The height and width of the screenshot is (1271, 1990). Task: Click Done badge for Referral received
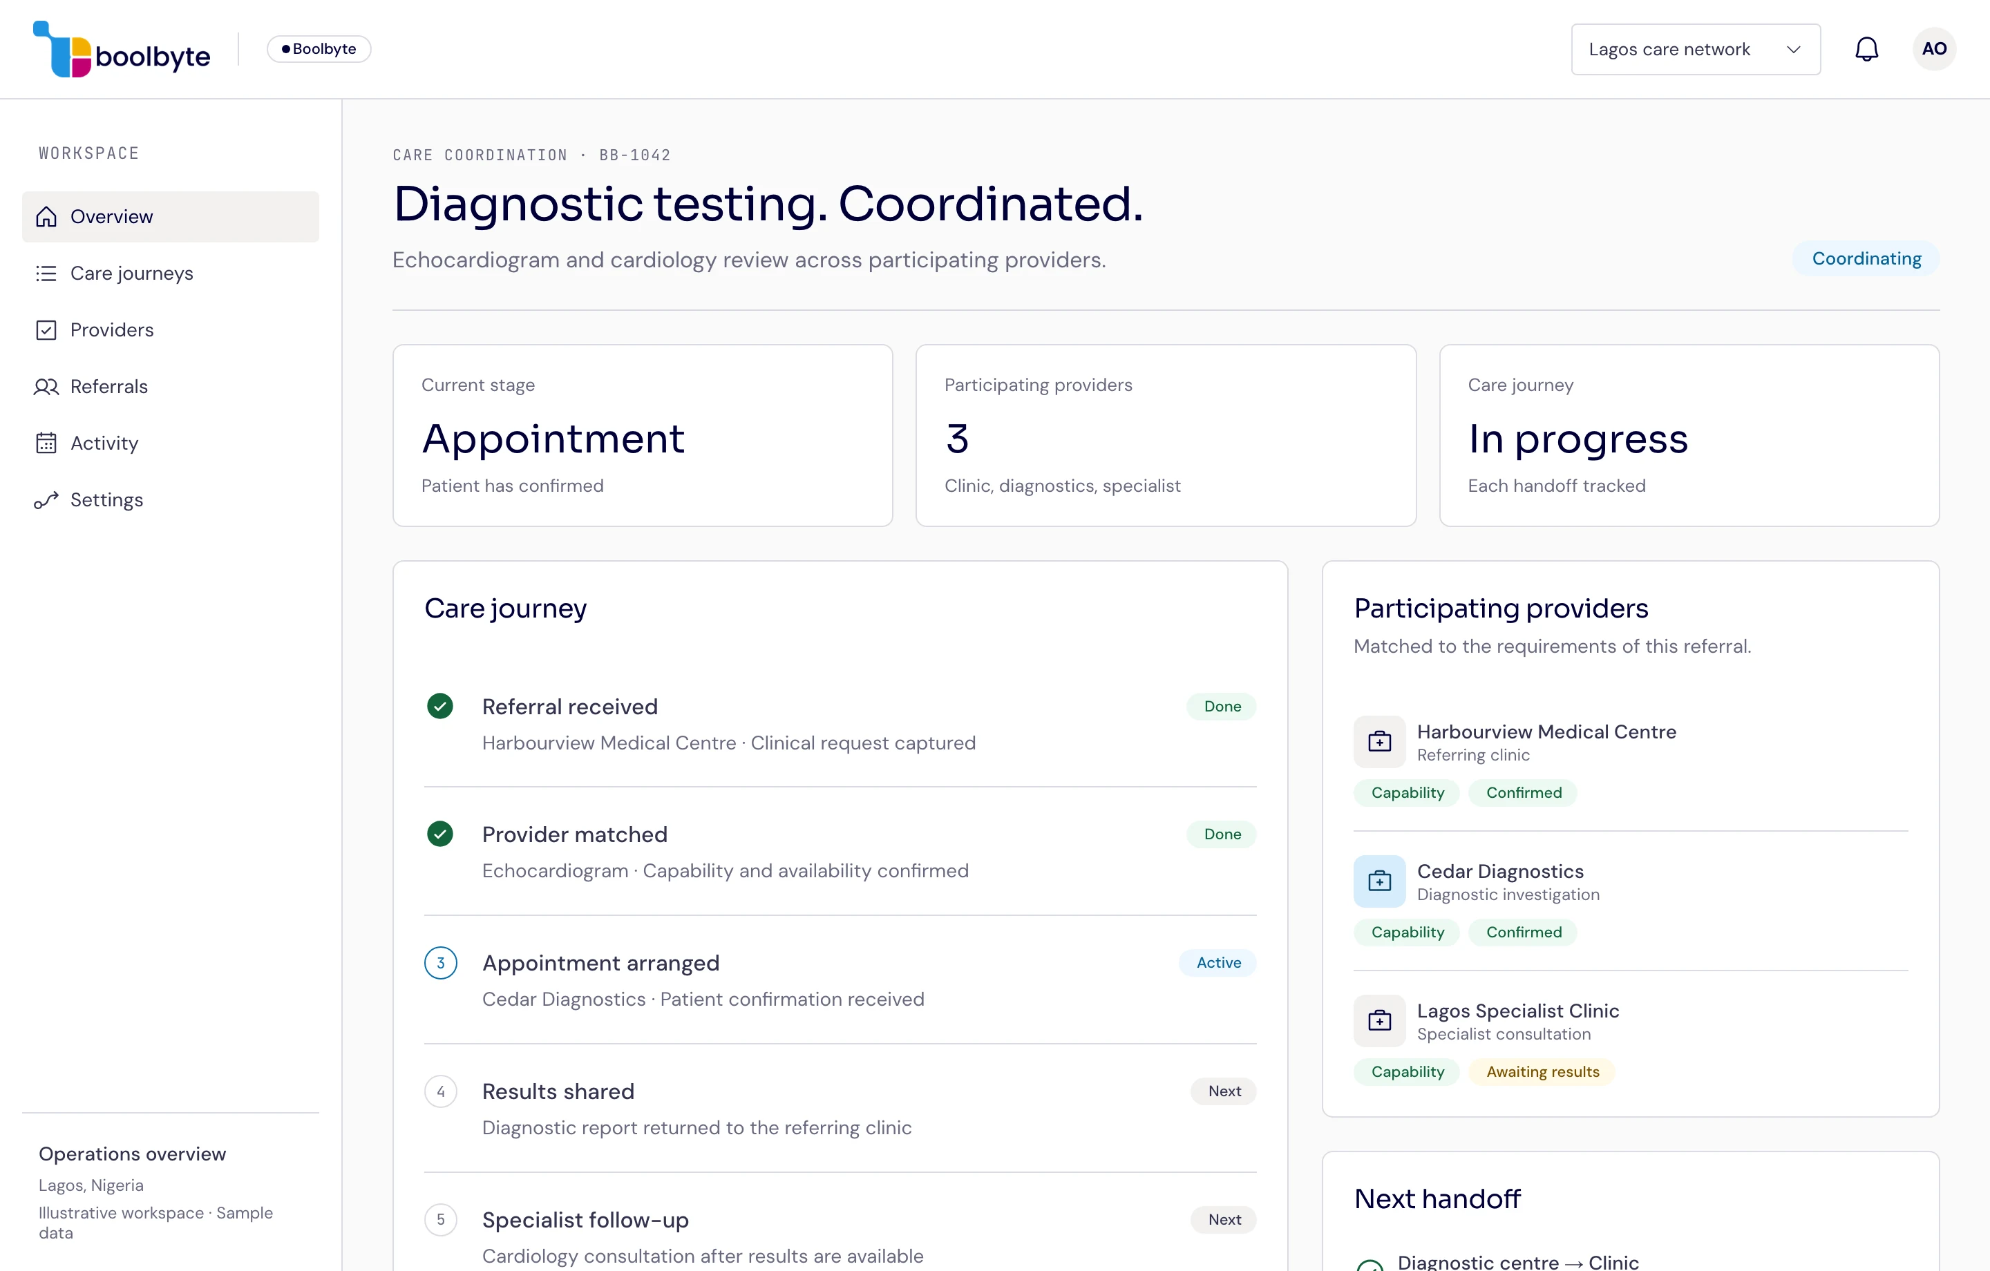(1222, 707)
